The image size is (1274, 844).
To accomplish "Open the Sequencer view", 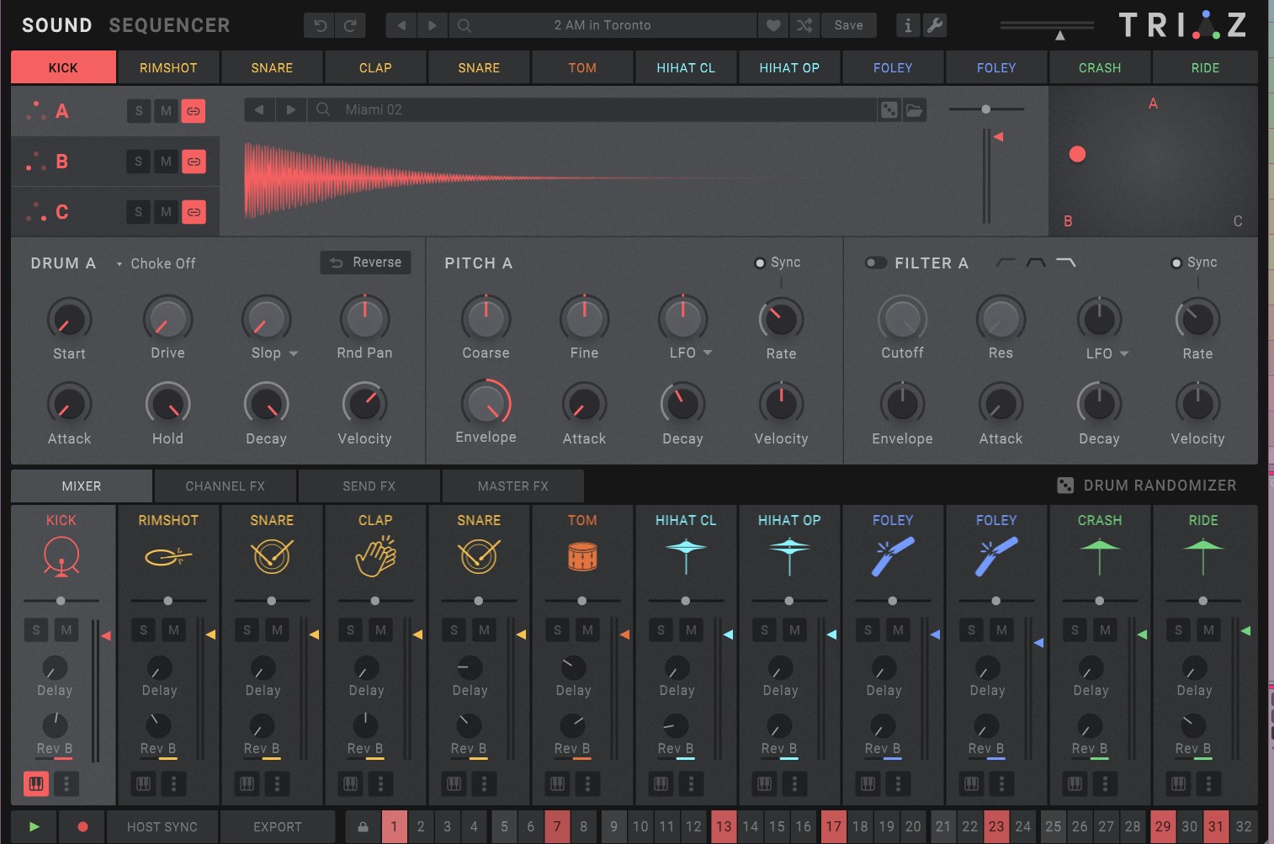I will [169, 25].
